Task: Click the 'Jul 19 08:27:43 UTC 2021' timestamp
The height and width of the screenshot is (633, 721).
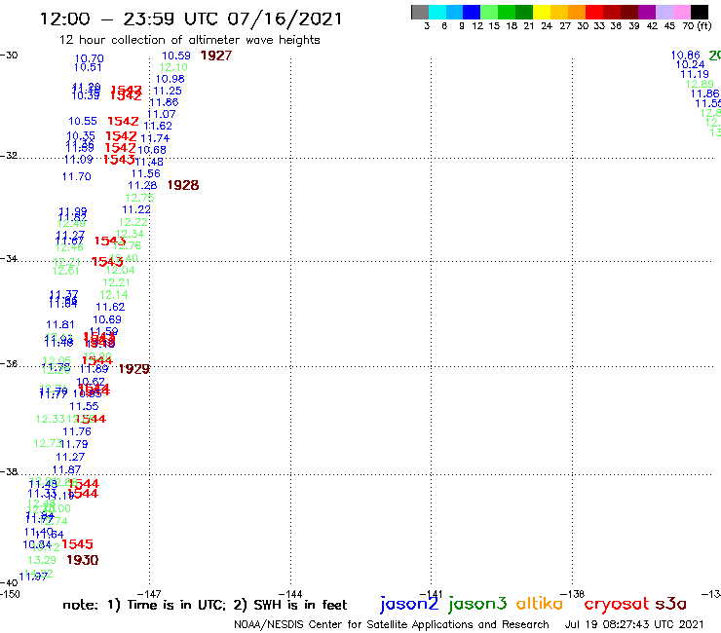Action: 634,625
